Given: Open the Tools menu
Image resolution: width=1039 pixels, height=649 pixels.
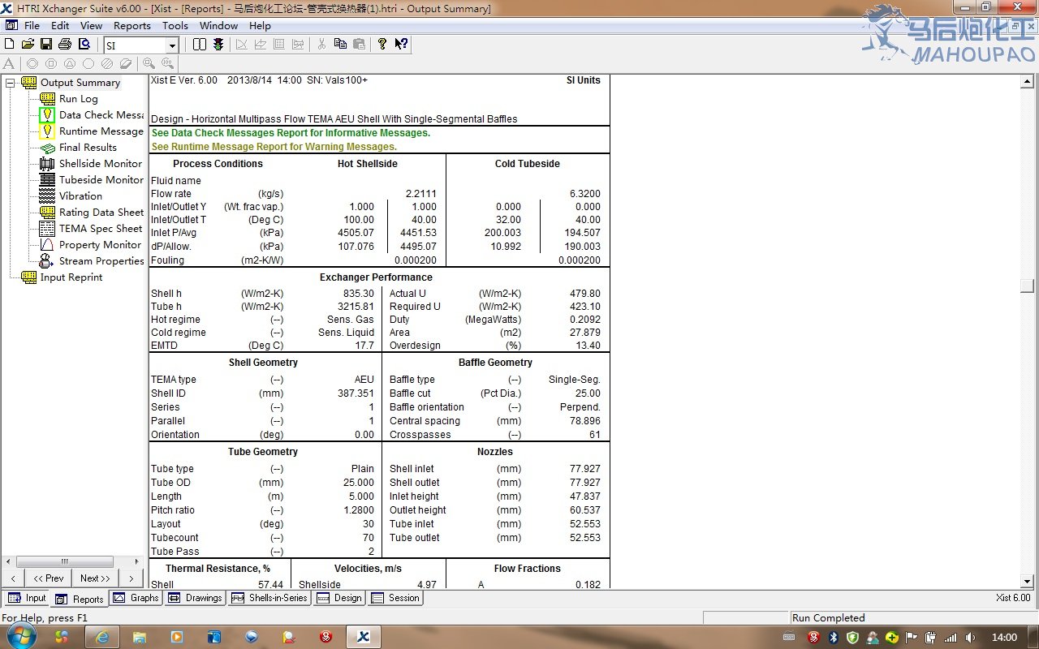Looking at the screenshot, I should pos(175,26).
